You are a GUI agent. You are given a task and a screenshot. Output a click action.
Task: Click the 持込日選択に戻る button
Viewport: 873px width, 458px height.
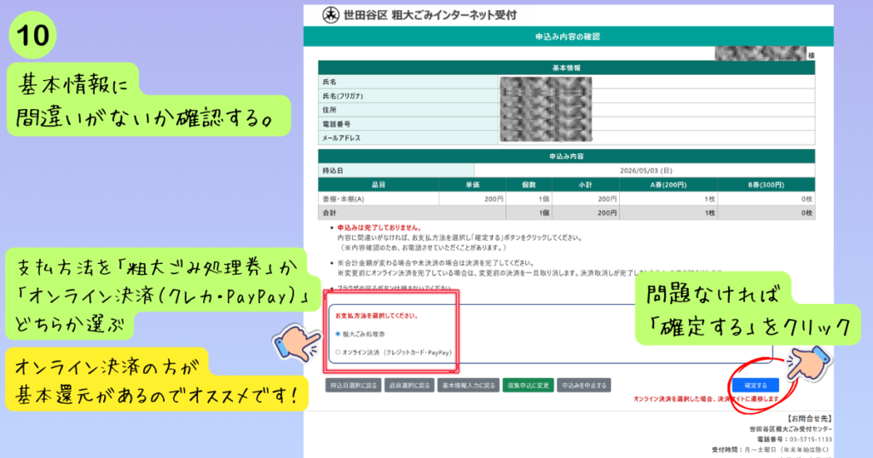point(354,385)
